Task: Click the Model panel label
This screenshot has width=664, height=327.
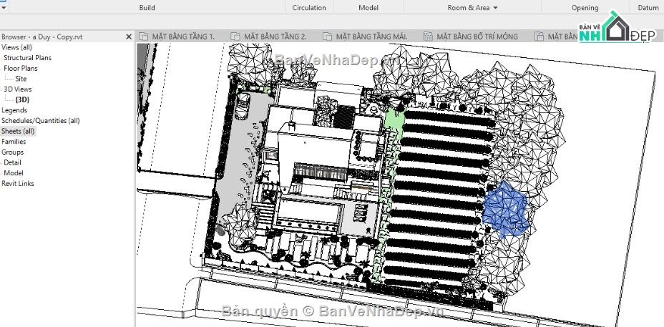Action: pyautogui.click(x=368, y=8)
